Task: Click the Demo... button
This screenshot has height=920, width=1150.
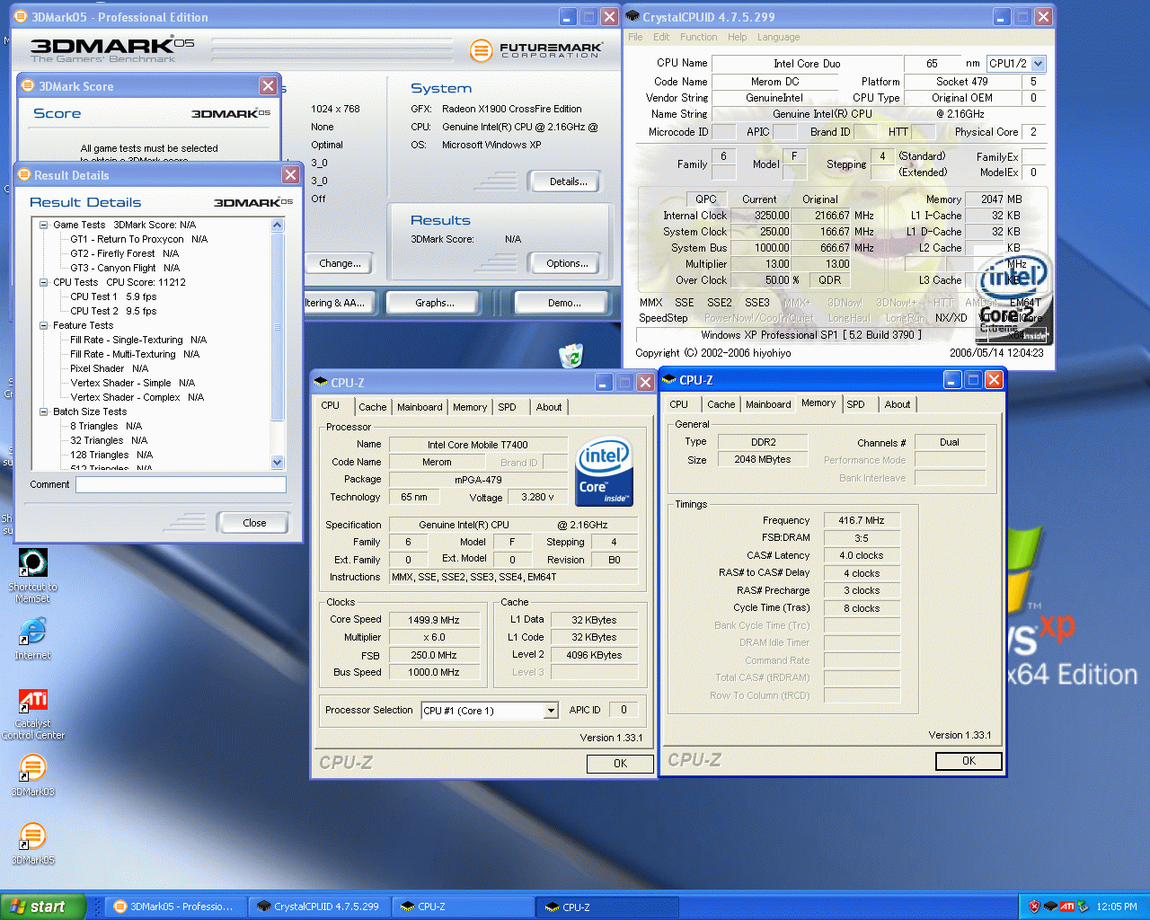Action: pos(563,303)
